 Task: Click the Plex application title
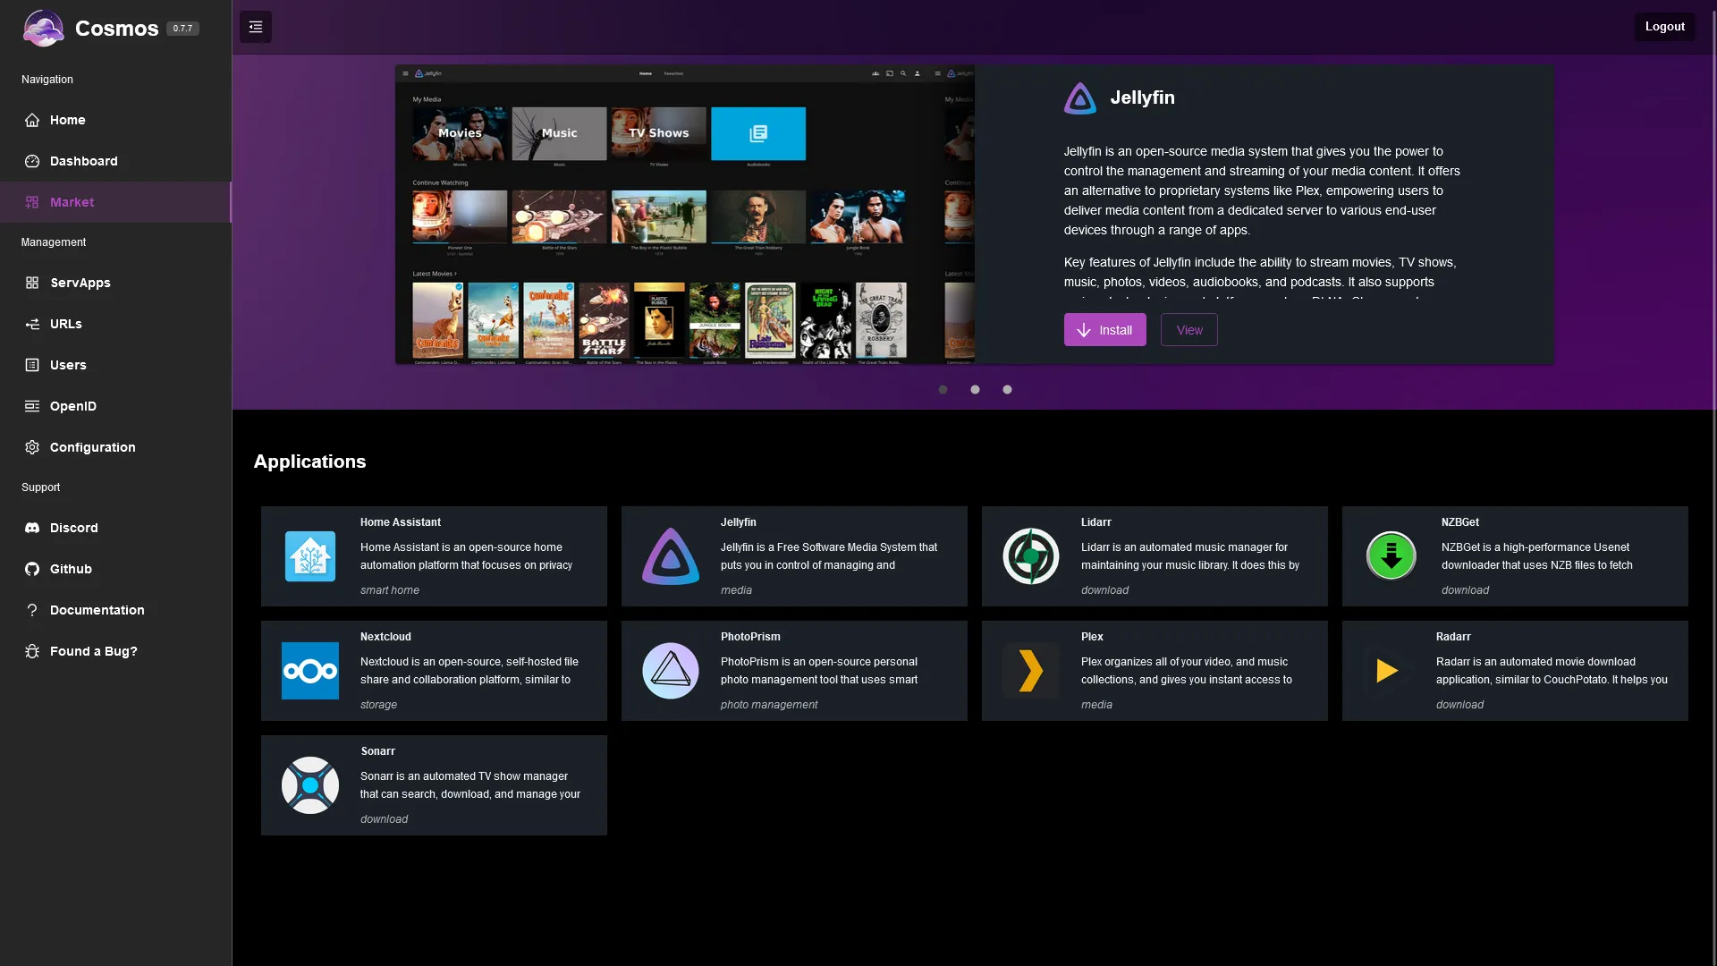point(1092,637)
